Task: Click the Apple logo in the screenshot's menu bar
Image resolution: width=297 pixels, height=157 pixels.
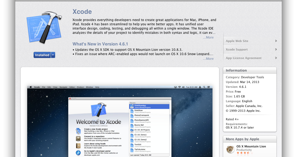Action: click(x=30, y=87)
